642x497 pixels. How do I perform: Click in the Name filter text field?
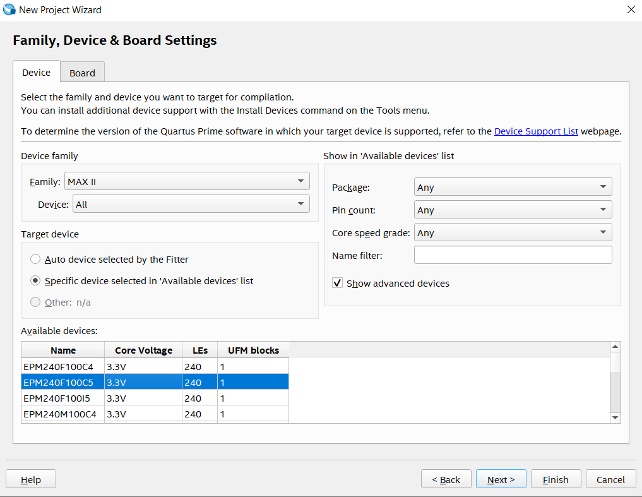coord(513,255)
